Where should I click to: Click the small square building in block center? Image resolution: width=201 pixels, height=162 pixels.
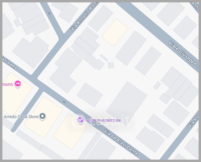pyautogui.click(x=111, y=65)
